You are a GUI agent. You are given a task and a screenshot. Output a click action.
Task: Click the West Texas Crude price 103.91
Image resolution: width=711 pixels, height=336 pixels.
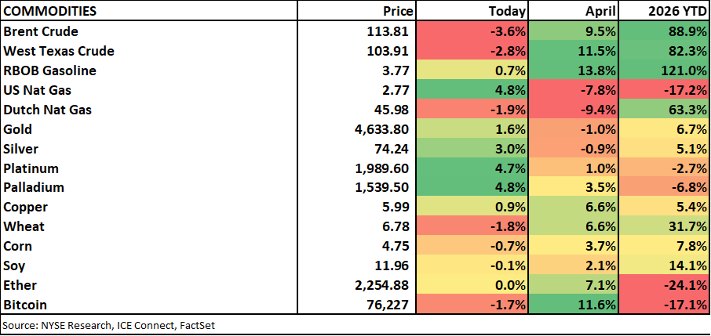[388, 51]
